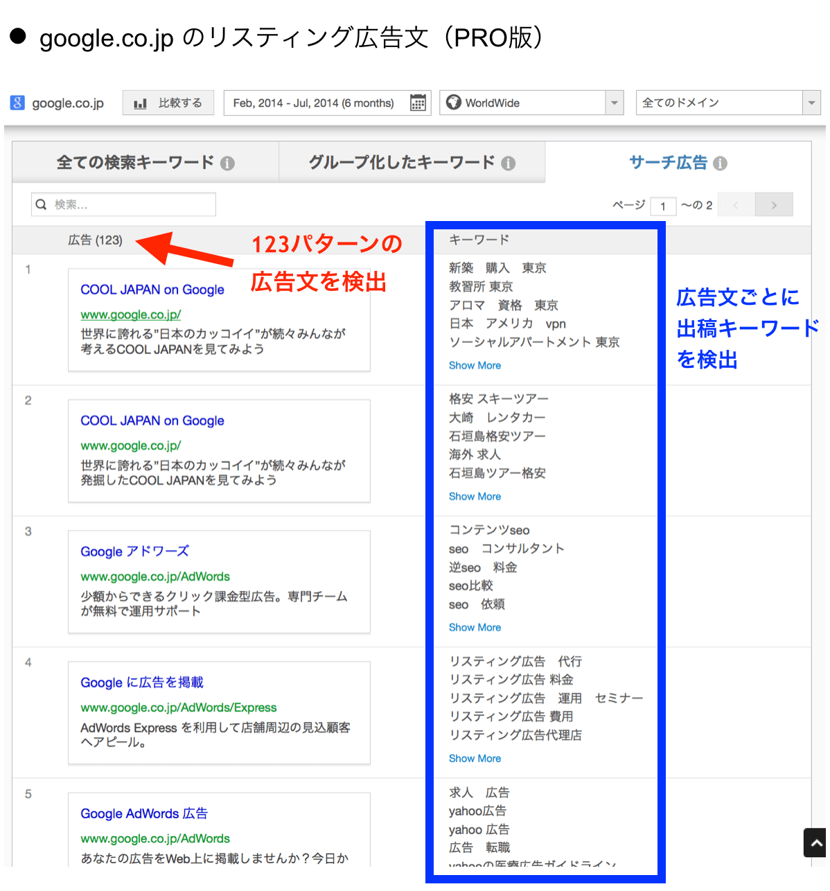Switch to グループ化したキーワード tab
The width and height of the screenshot is (830, 891).
[412, 163]
